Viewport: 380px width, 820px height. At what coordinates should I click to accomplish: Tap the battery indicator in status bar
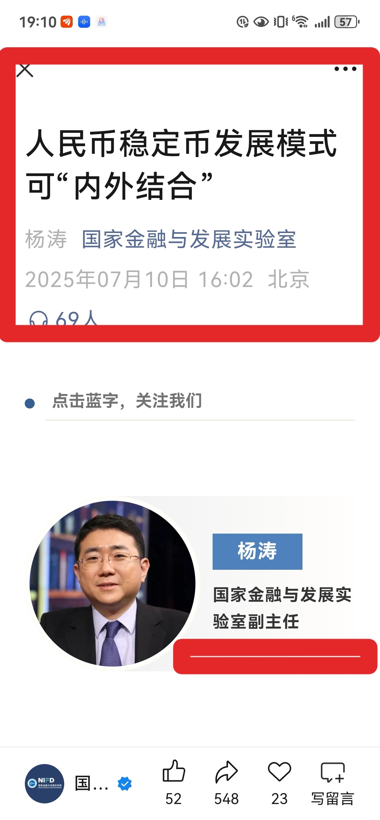pyautogui.click(x=347, y=22)
